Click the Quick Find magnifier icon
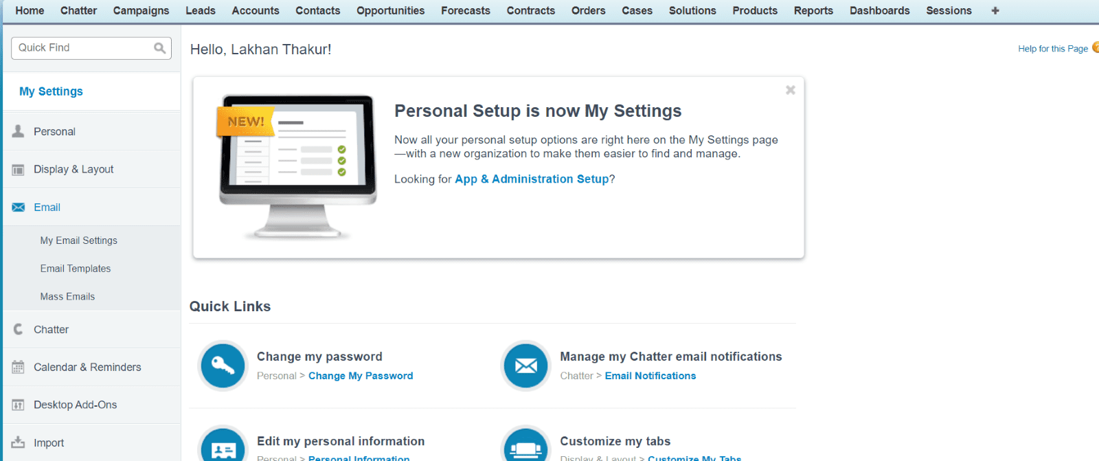The height and width of the screenshot is (461, 1099). [x=159, y=48]
